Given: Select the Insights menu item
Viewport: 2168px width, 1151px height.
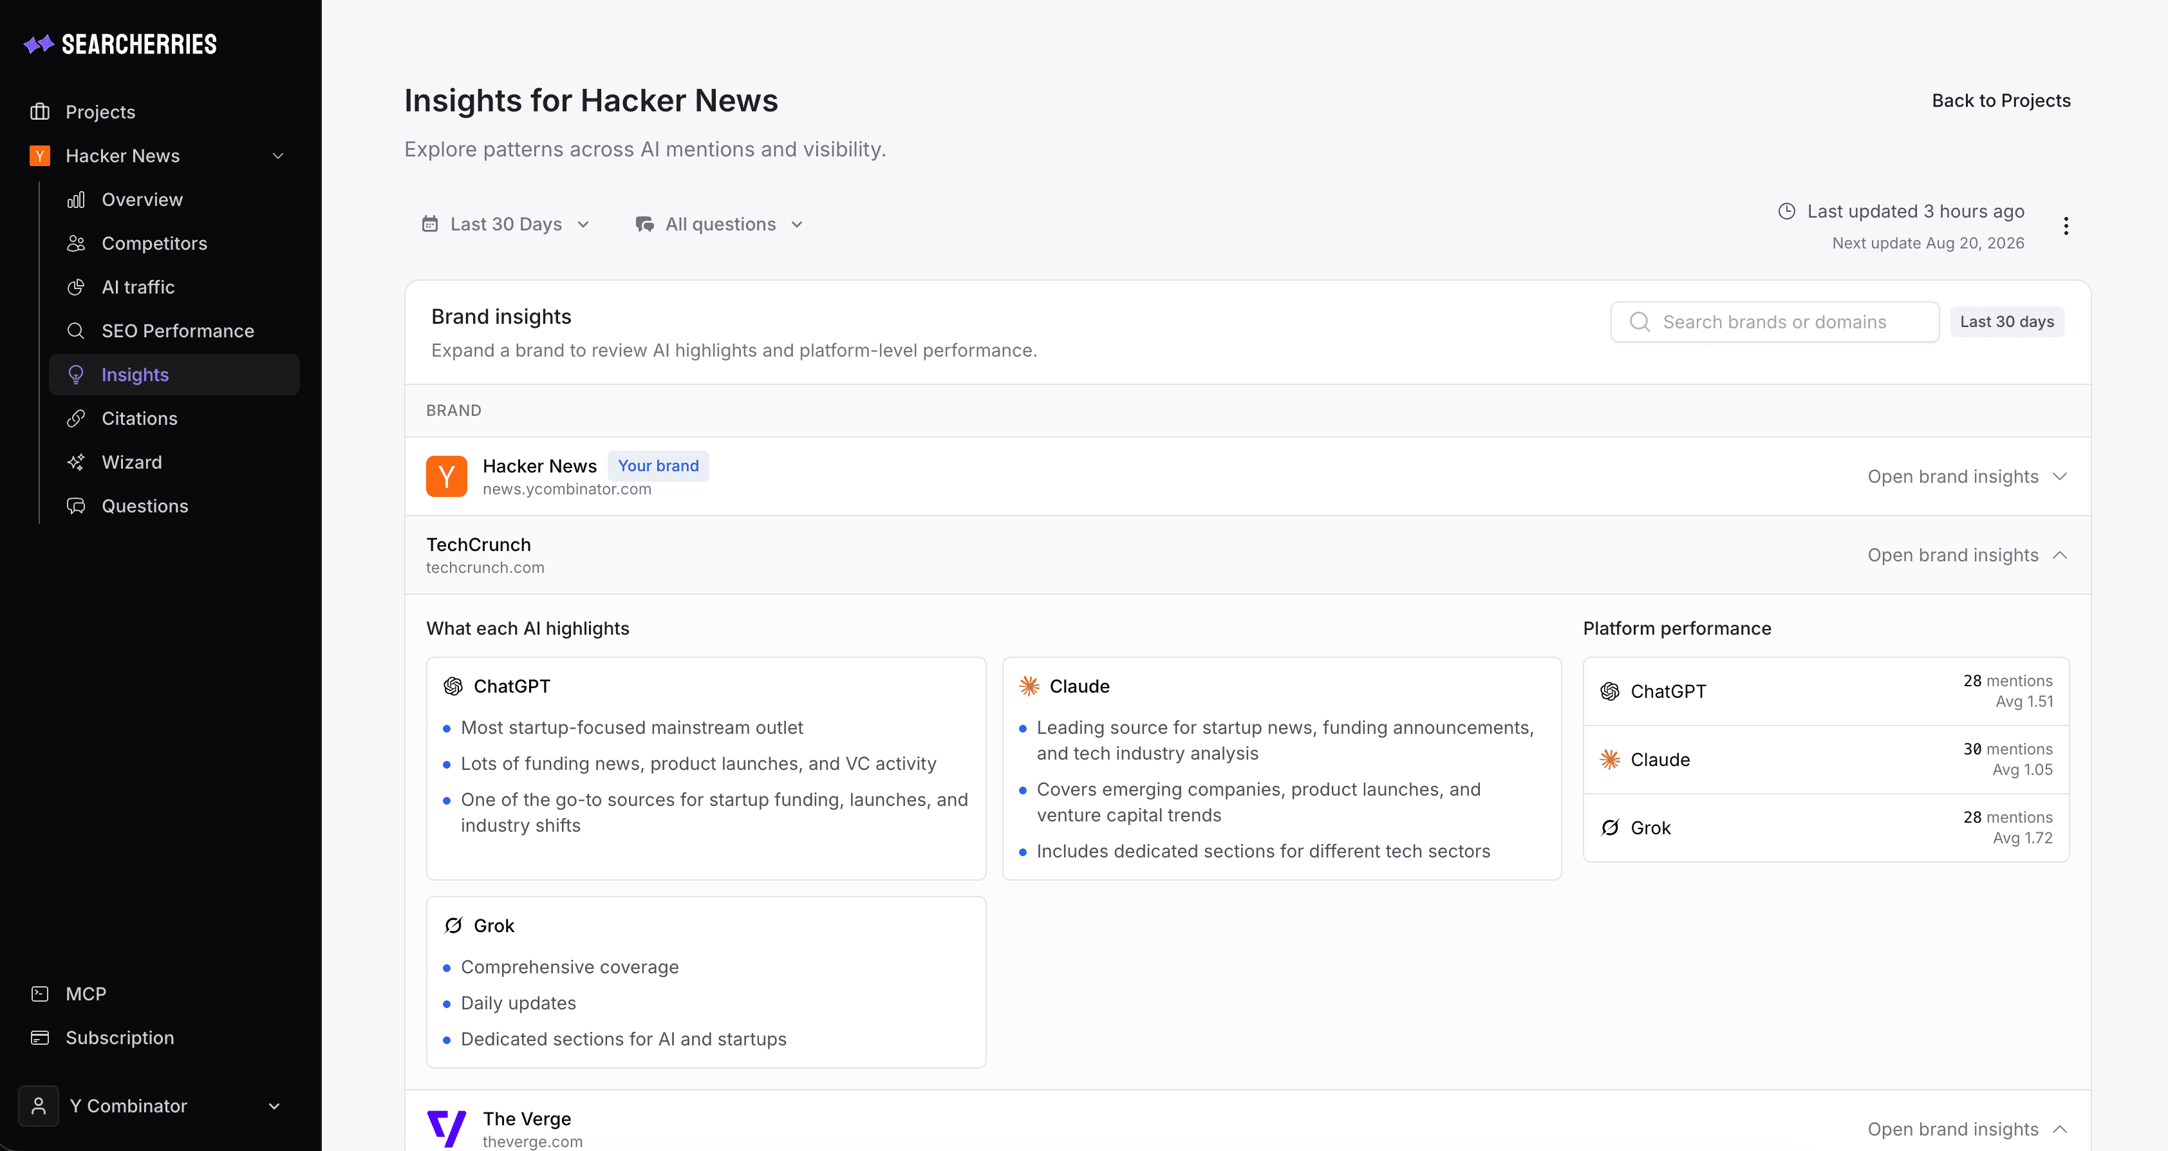Looking at the screenshot, I should click(174, 375).
